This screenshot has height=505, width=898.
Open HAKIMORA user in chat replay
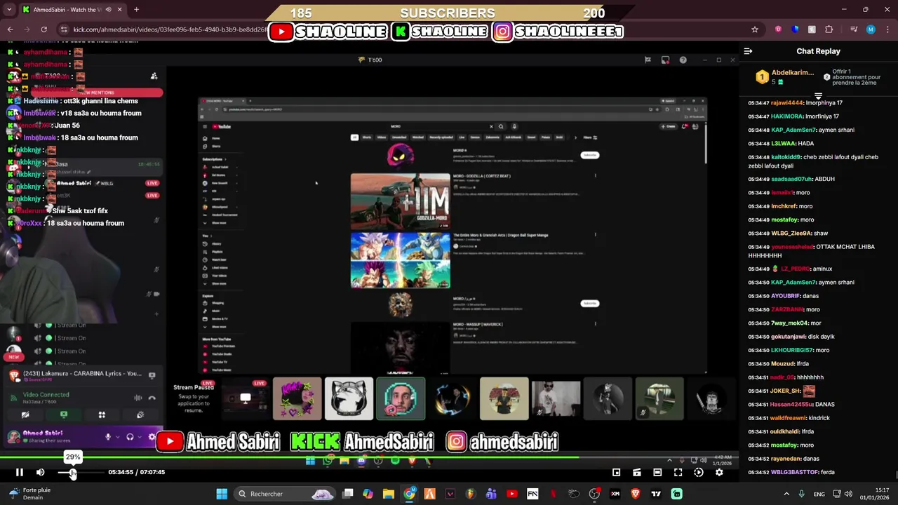786,116
